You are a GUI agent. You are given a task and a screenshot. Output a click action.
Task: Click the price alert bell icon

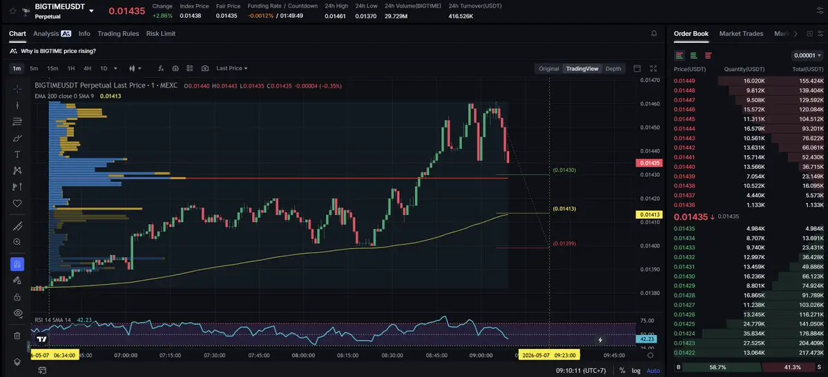(x=654, y=34)
